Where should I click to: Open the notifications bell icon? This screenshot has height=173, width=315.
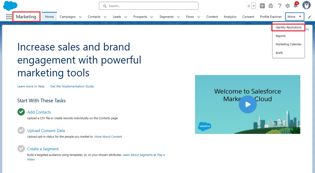coord(296,5)
